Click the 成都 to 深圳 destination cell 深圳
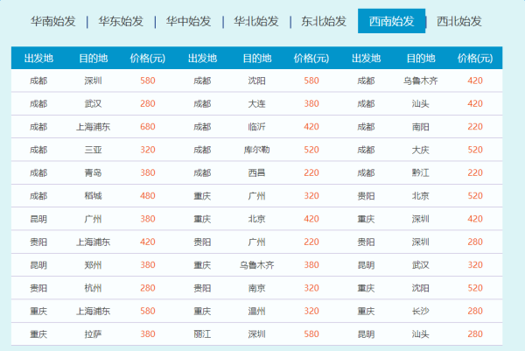 click(93, 81)
